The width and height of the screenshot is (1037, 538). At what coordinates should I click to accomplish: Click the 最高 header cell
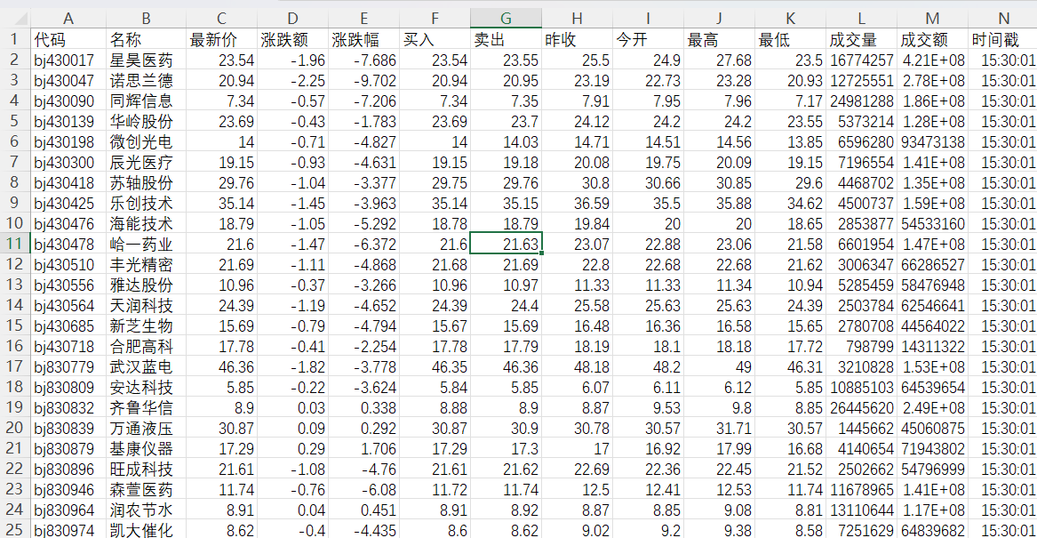click(720, 40)
